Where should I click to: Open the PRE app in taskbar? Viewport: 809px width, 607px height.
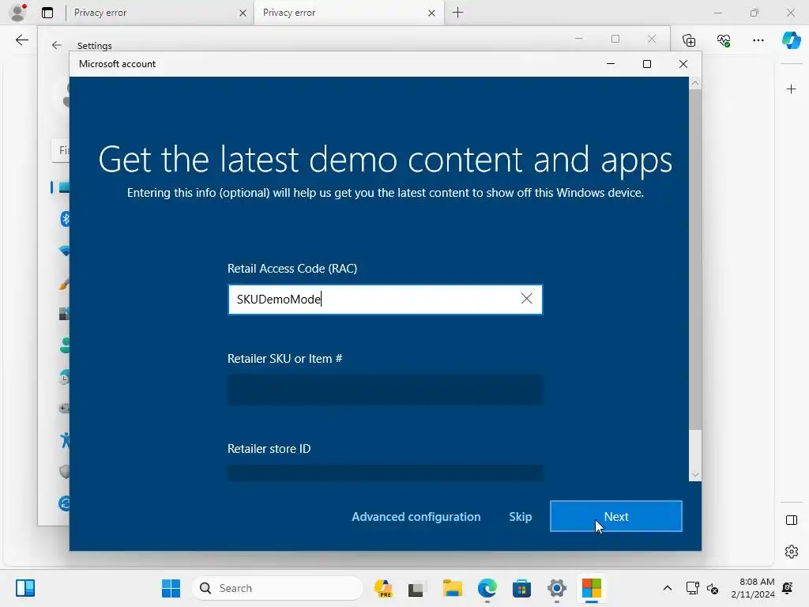pyautogui.click(x=383, y=588)
